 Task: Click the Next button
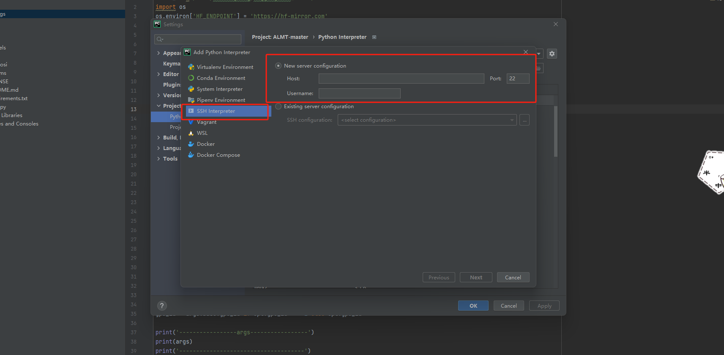point(476,278)
